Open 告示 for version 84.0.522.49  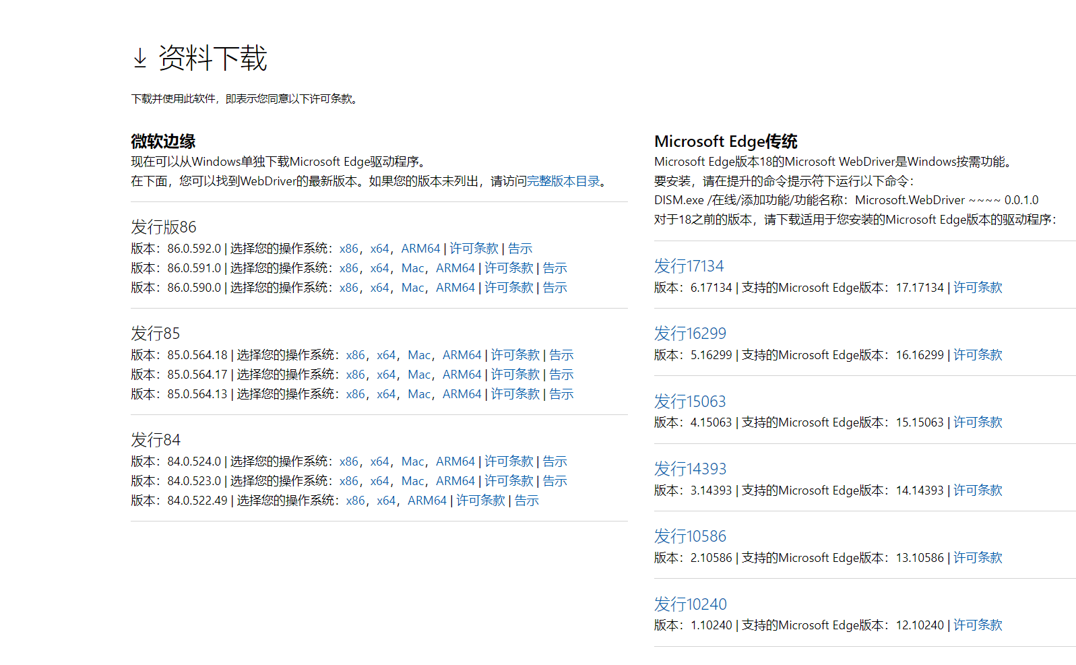527,501
